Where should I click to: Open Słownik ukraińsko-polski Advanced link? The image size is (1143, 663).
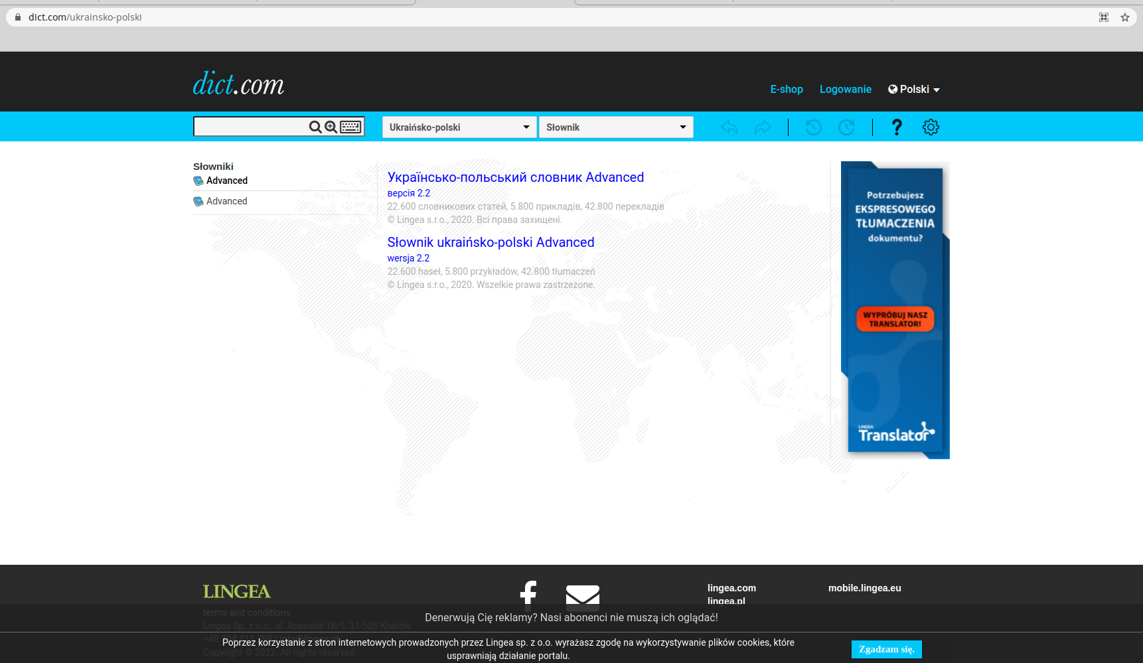491,242
